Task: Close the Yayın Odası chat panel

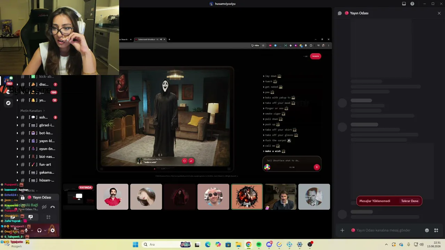Action: click(439, 13)
